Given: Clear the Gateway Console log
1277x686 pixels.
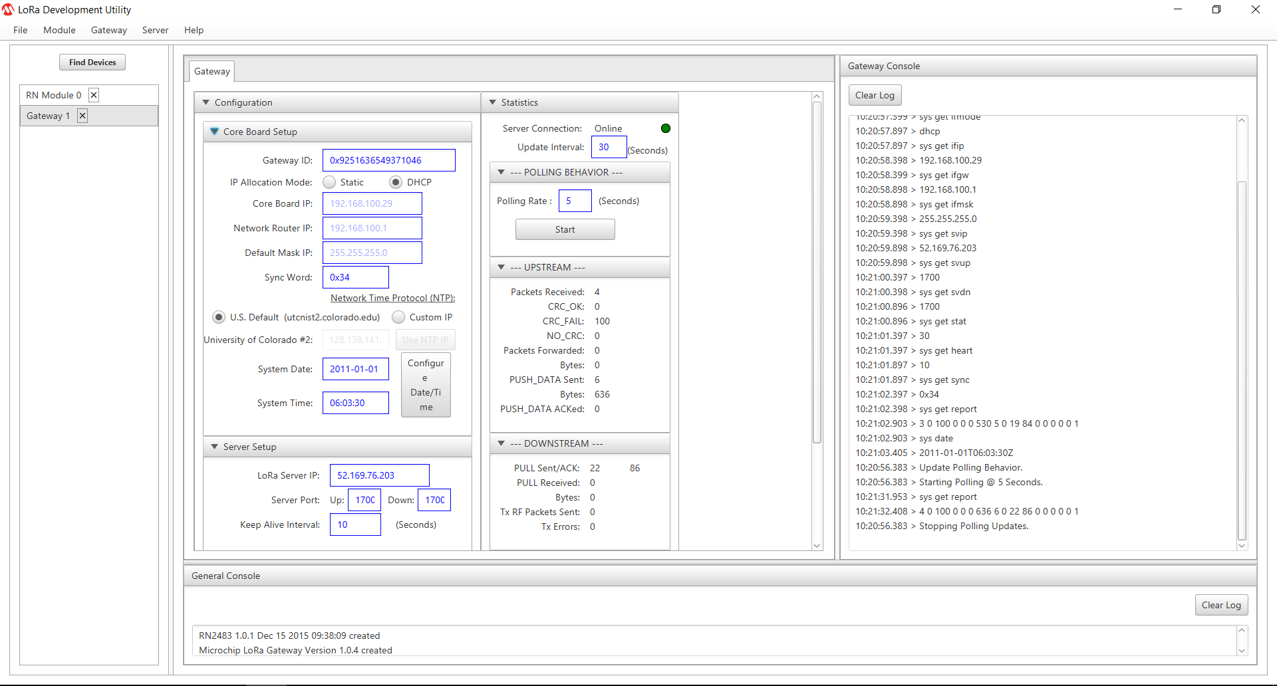Looking at the screenshot, I should 875,95.
